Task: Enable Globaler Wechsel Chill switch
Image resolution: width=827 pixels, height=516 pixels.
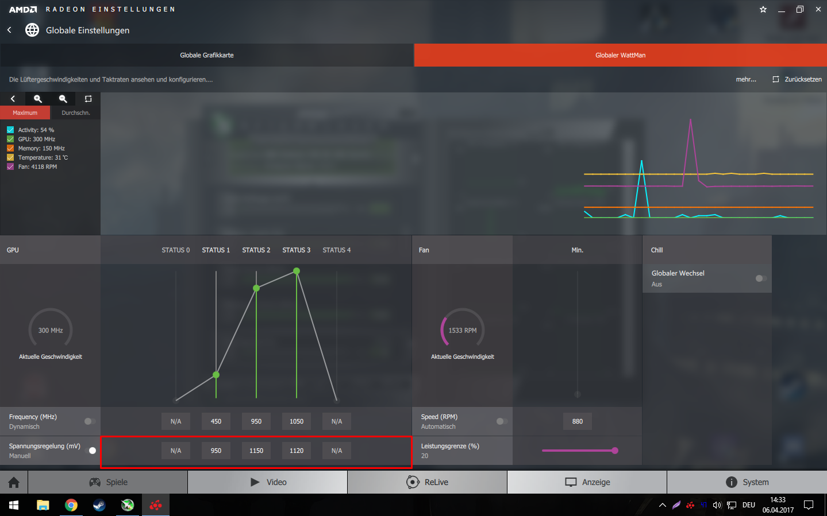Action: pos(761,278)
